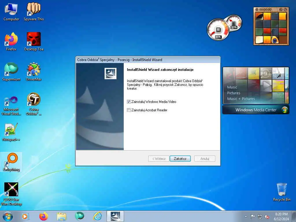This screenshot has width=296, height=222.
Task: Select the DriverMax desktop shortcut
Action: pos(34,72)
